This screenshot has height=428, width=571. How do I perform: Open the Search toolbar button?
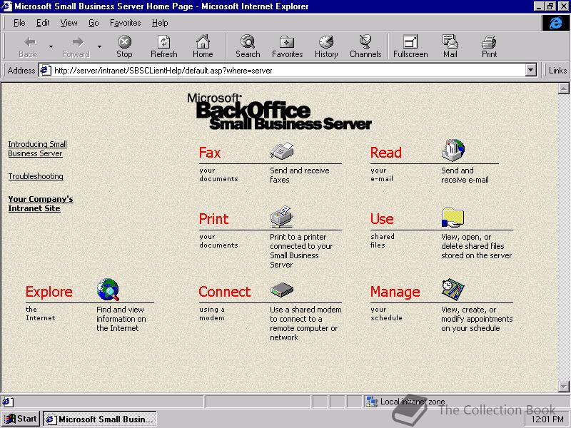(248, 46)
